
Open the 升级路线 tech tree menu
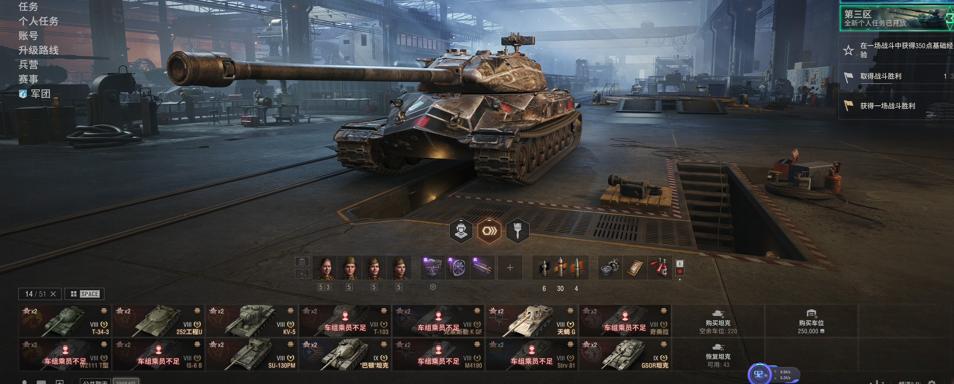pos(38,50)
